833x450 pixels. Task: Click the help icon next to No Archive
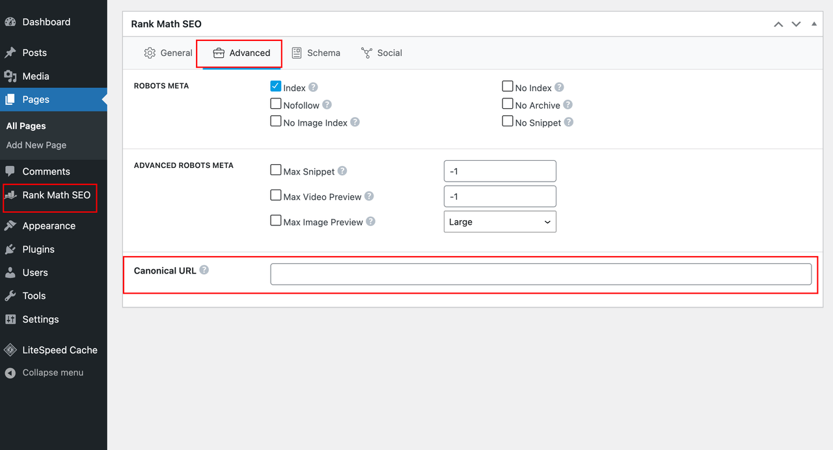[x=567, y=105]
